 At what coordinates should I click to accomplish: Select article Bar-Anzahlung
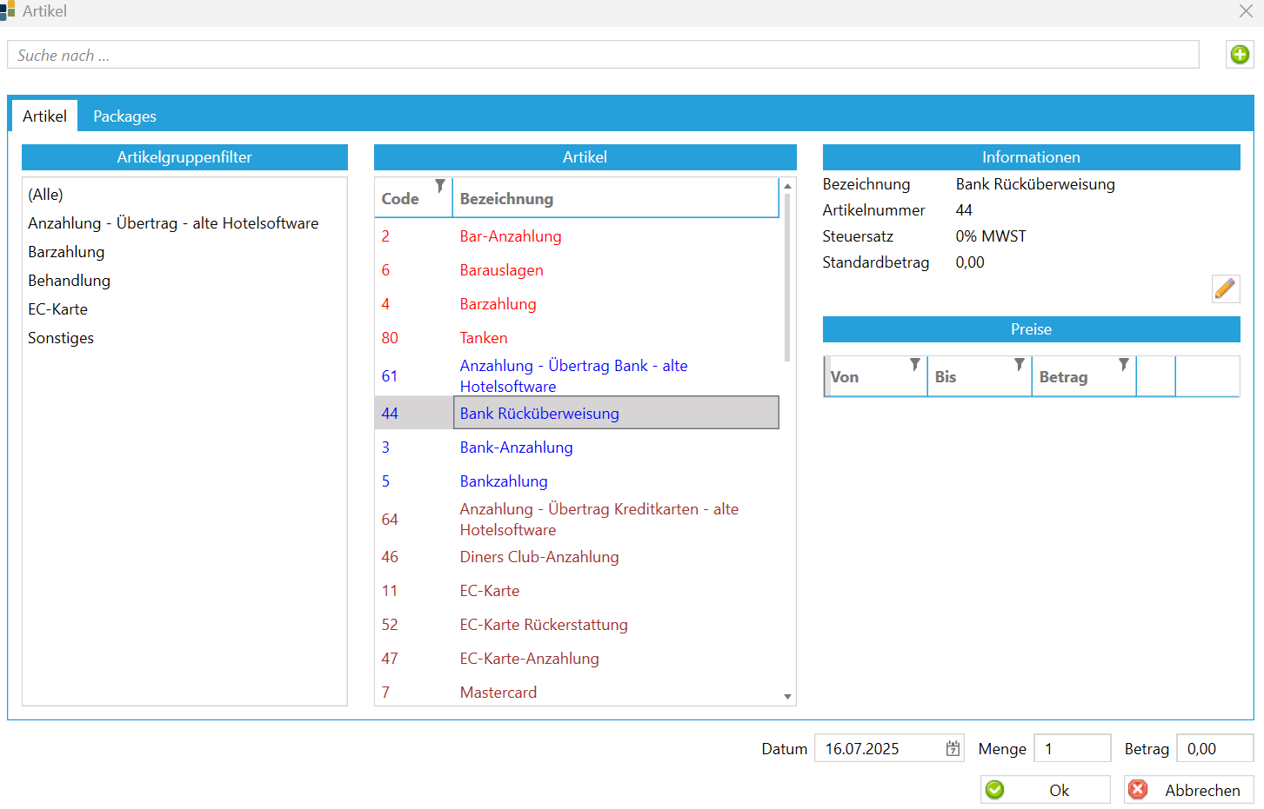[511, 236]
